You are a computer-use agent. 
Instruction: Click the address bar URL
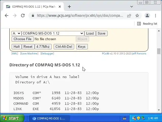[80, 16]
